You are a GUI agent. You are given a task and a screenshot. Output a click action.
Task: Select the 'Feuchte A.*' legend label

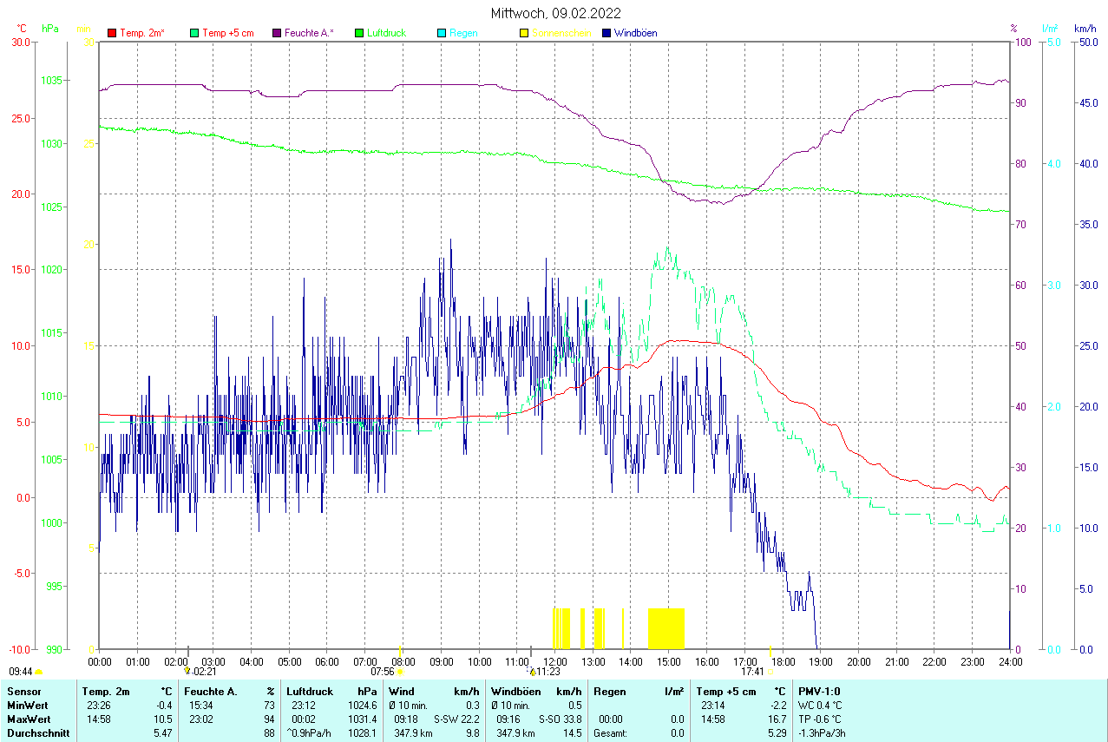(309, 33)
